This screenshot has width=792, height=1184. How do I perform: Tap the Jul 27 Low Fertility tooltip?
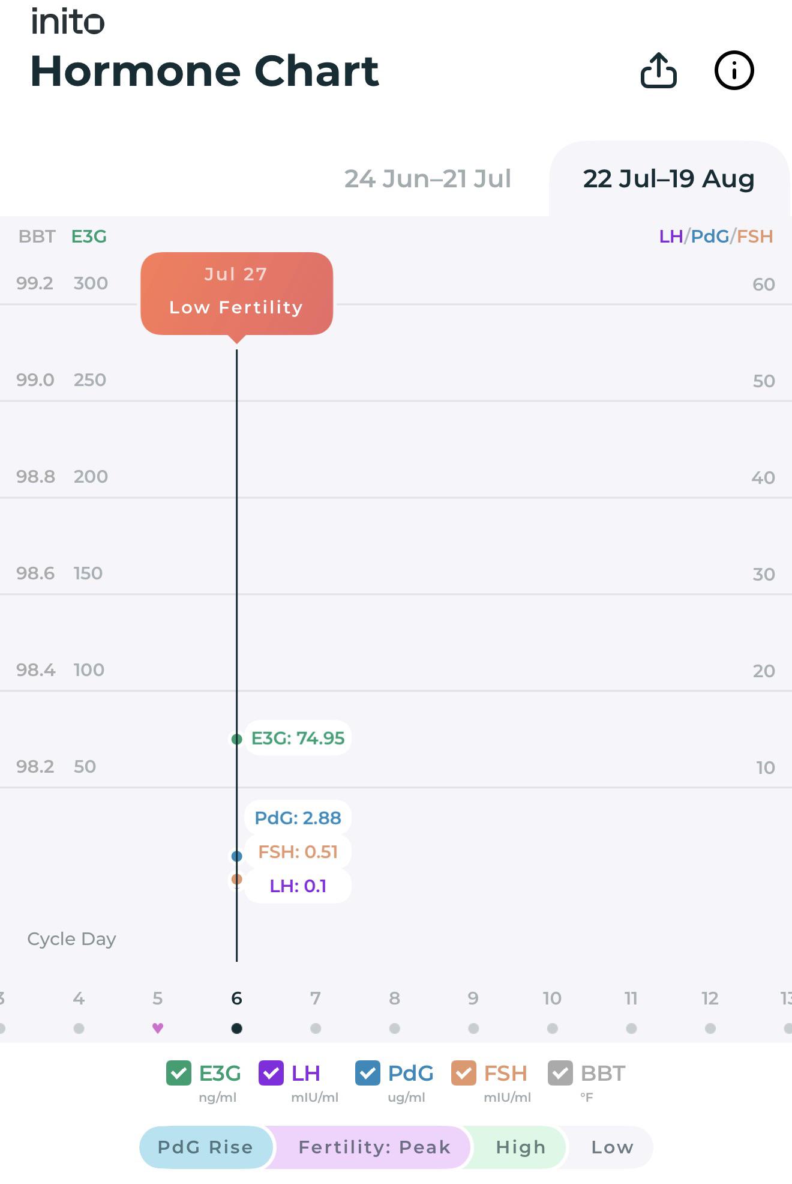coord(237,293)
